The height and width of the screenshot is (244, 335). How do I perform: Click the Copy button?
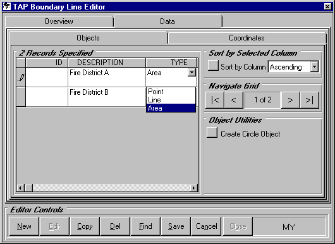pos(85,226)
